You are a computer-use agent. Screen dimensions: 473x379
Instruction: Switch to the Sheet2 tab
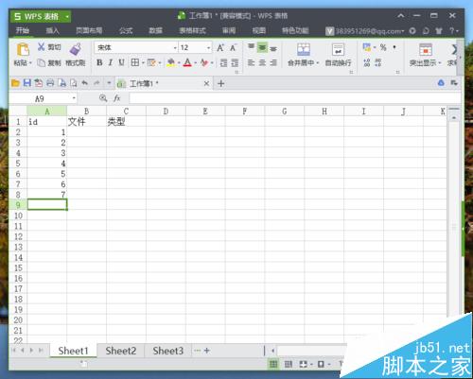[x=121, y=351]
